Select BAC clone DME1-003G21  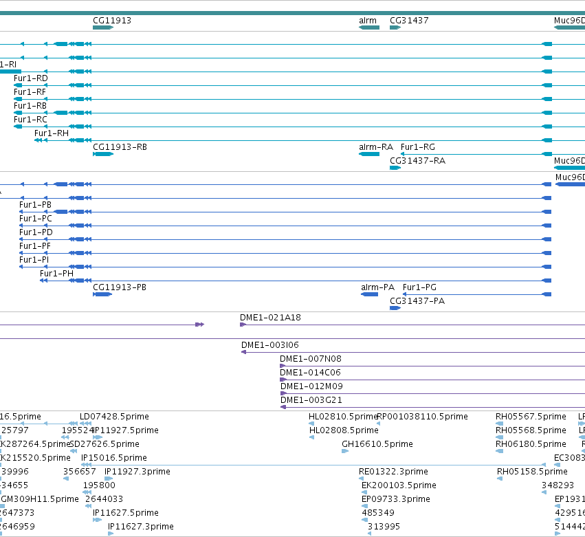(311, 400)
